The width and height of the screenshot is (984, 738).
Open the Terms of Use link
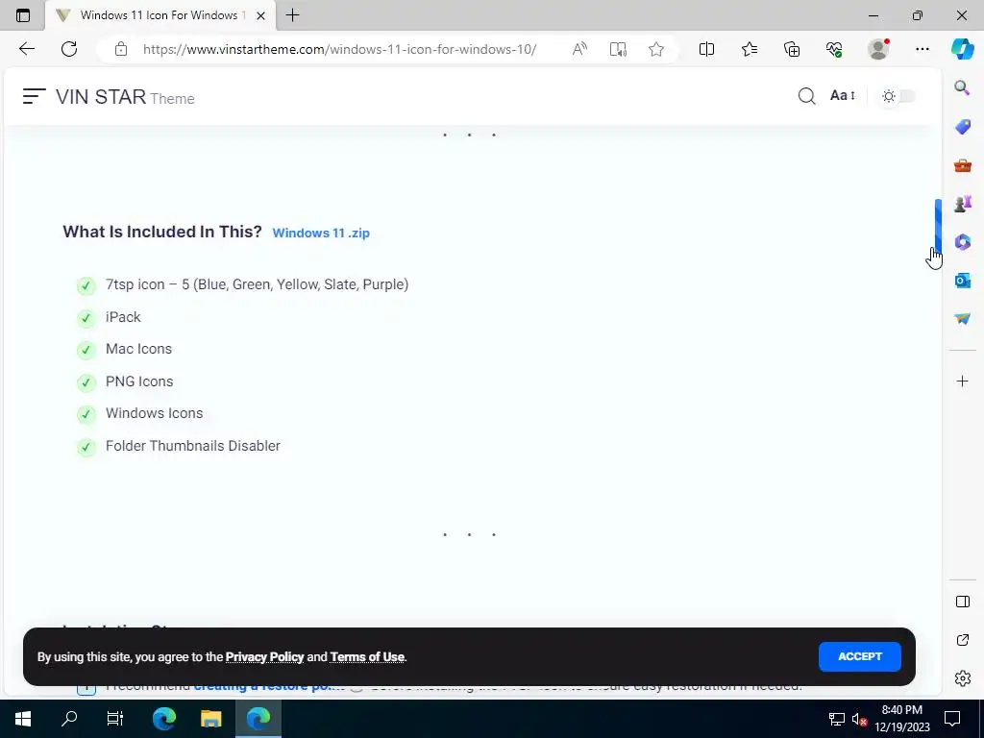[x=367, y=657]
